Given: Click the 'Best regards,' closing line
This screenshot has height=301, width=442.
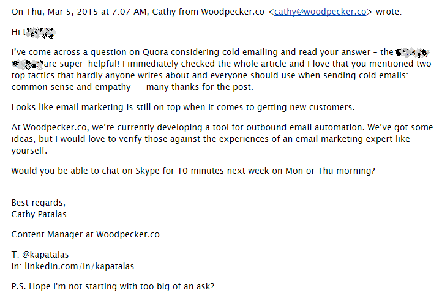Looking at the screenshot, I should pyautogui.click(x=39, y=203).
